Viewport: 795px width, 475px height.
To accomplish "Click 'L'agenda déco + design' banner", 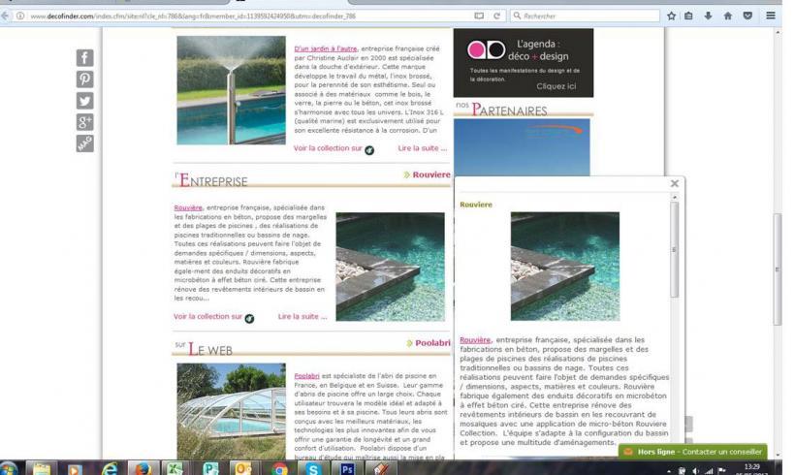I will point(524,62).
